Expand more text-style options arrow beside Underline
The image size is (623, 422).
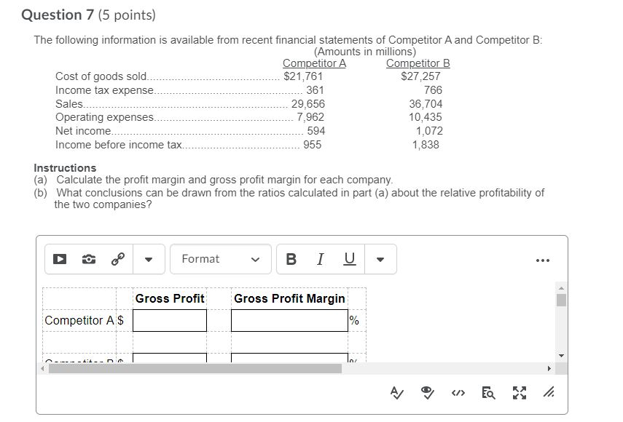[x=380, y=260]
